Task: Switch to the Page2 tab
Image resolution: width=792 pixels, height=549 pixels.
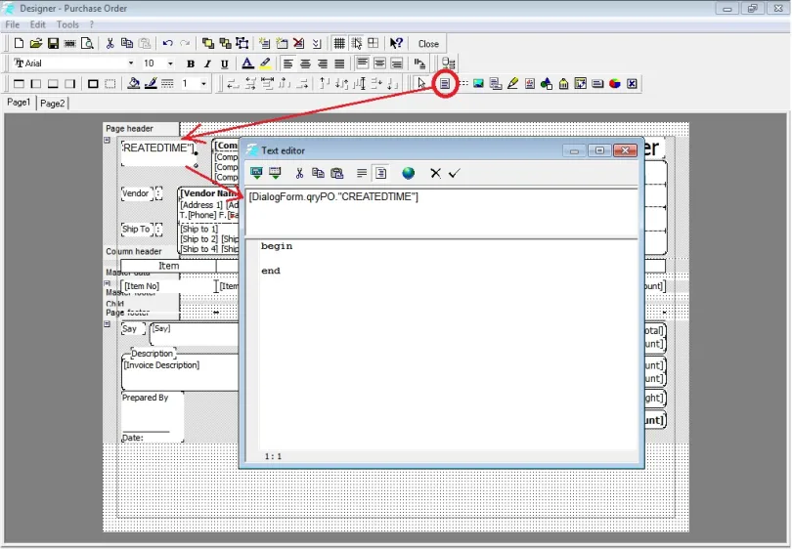Action: tap(53, 103)
